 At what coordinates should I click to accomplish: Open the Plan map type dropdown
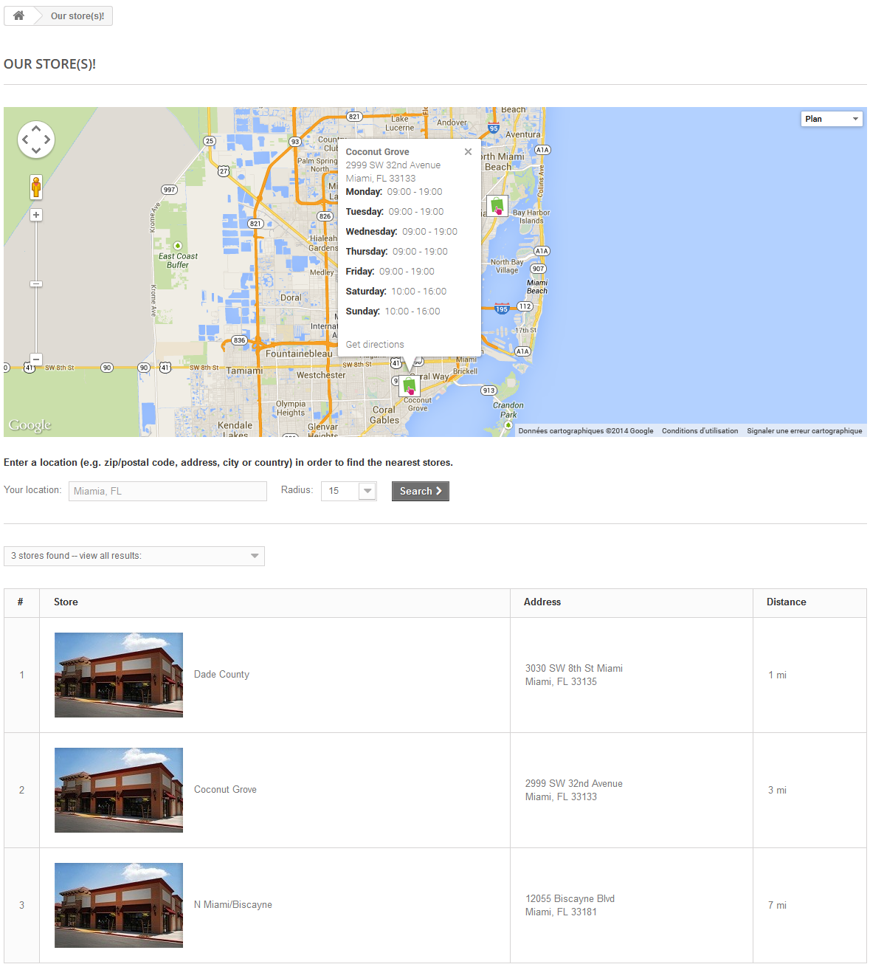click(x=832, y=119)
